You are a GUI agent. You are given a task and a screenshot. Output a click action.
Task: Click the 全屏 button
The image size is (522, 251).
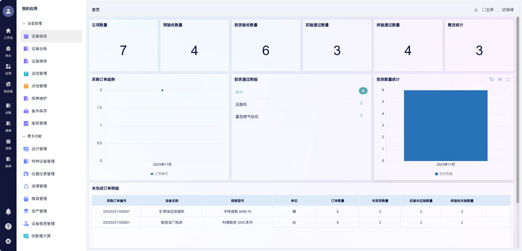point(488,9)
